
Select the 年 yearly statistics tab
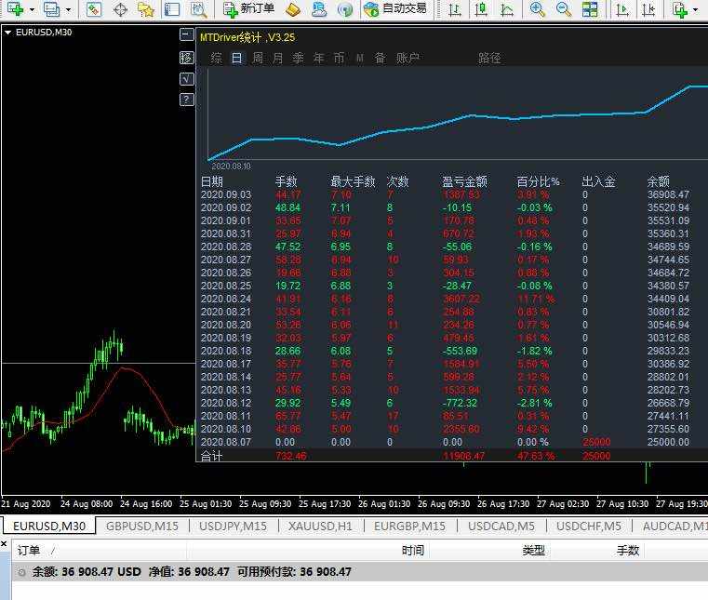point(319,58)
